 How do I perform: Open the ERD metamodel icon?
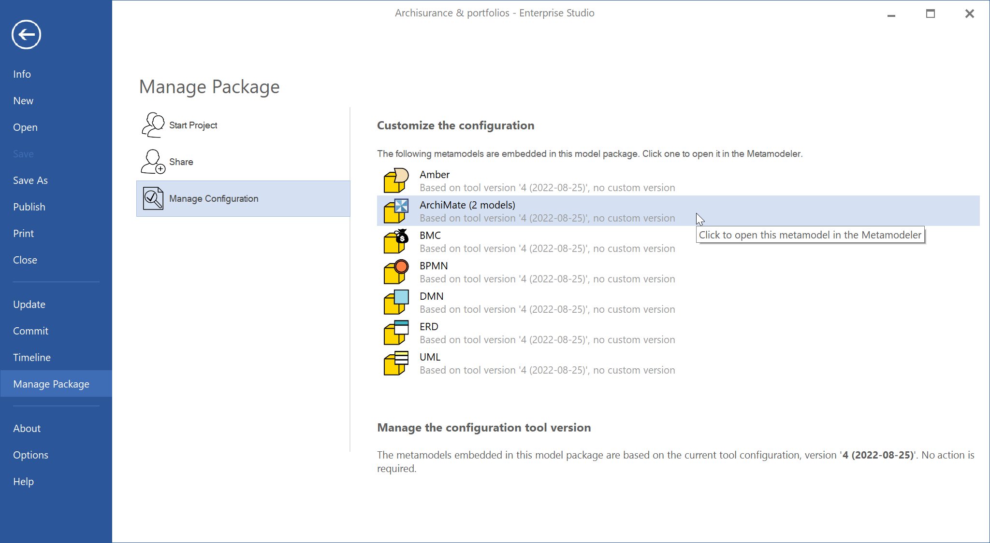[396, 333]
